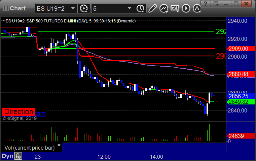Click the 23 date axis label
The height and width of the screenshot is (161, 256).
(x=38, y=157)
